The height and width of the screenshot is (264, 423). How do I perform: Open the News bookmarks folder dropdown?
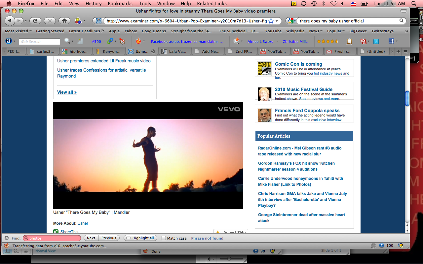pyautogui.click(x=316, y=31)
